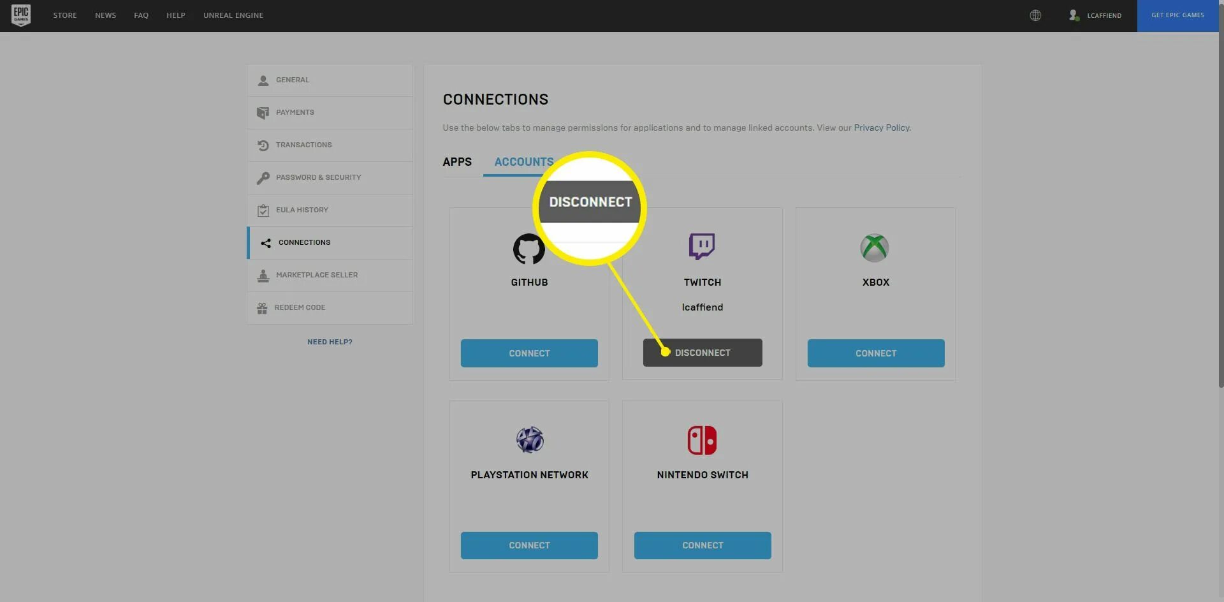Image resolution: width=1224 pixels, height=602 pixels.
Task: Select the Connections sidebar item
Action: coord(330,243)
